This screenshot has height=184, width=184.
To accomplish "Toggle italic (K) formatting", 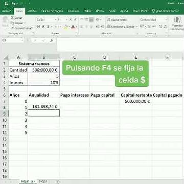I will coord(43,27).
